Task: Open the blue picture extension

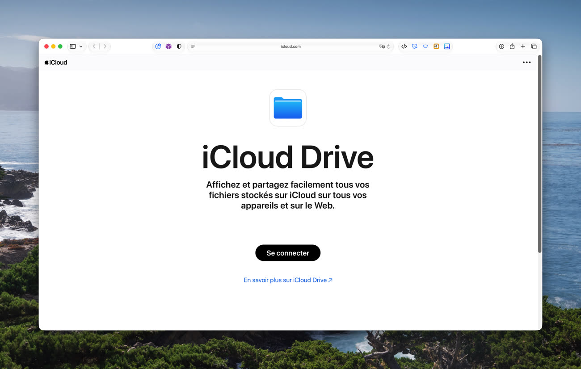Action: tap(447, 46)
